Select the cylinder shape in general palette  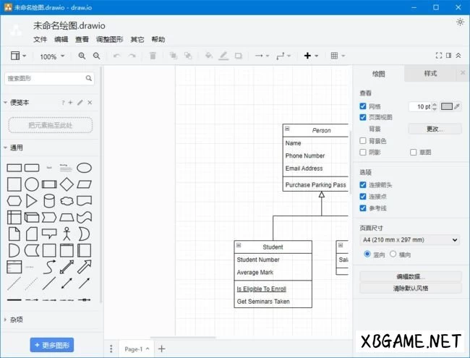[49, 200]
